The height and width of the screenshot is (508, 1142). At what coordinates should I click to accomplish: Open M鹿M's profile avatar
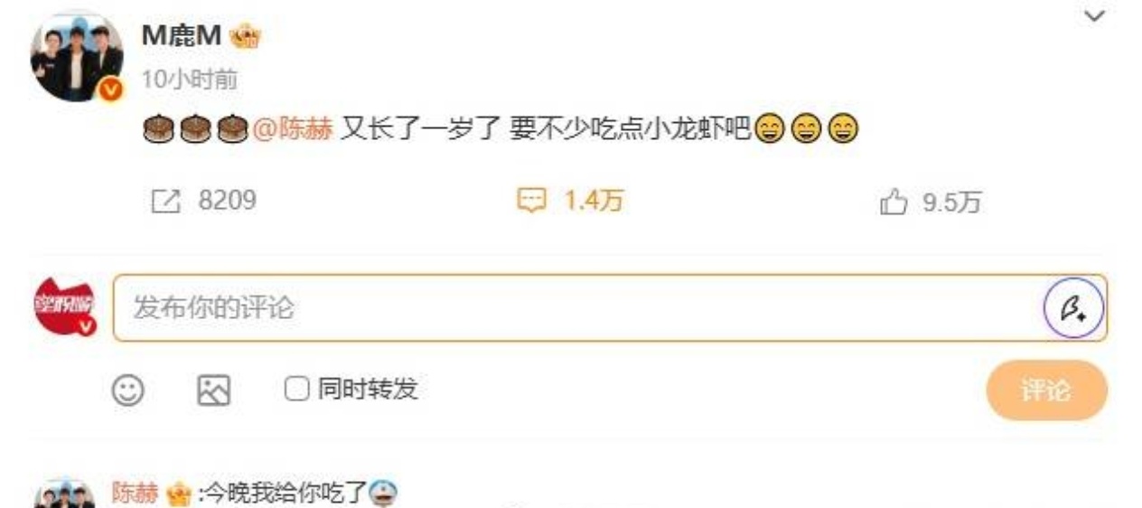click(77, 55)
